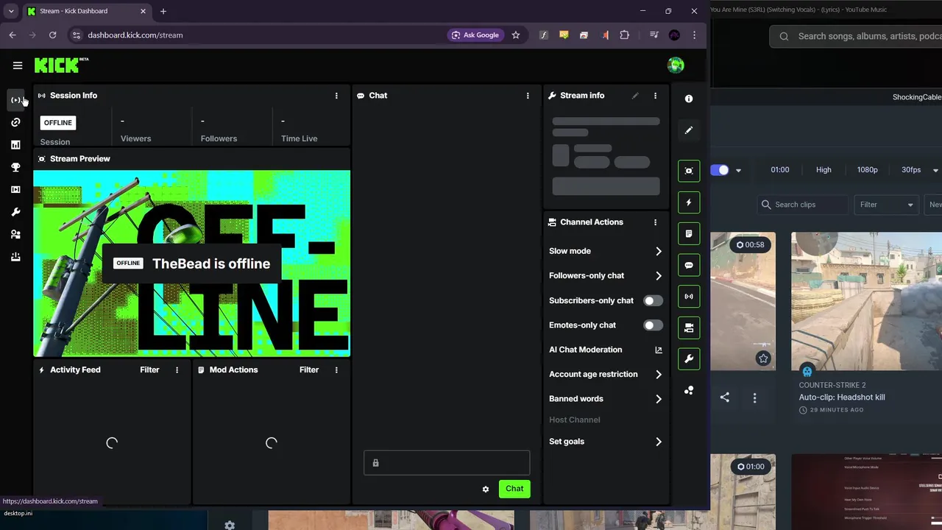Open the Channel Actions three-dot menu
942x530 pixels.
point(655,222)
